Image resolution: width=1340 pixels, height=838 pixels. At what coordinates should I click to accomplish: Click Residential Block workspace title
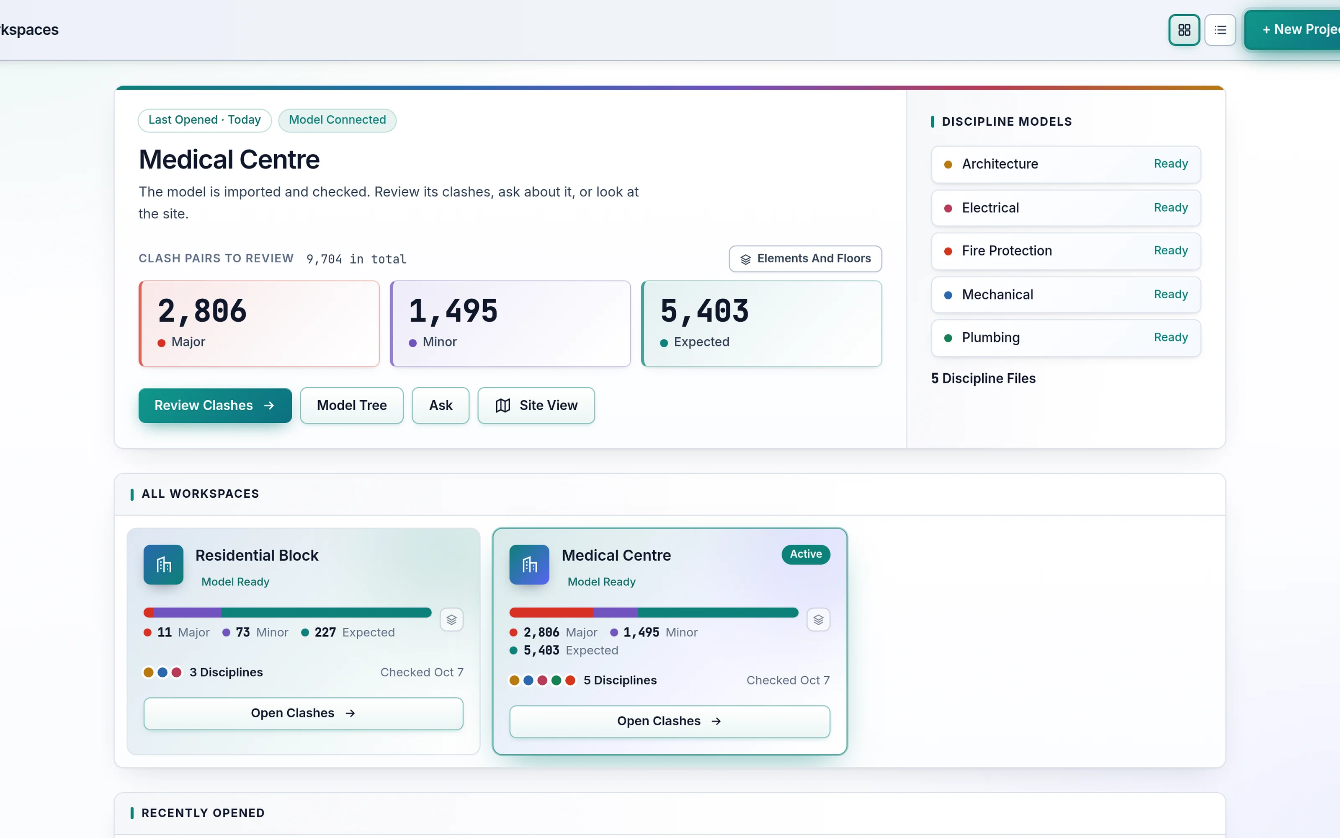[x=257, y=555]
